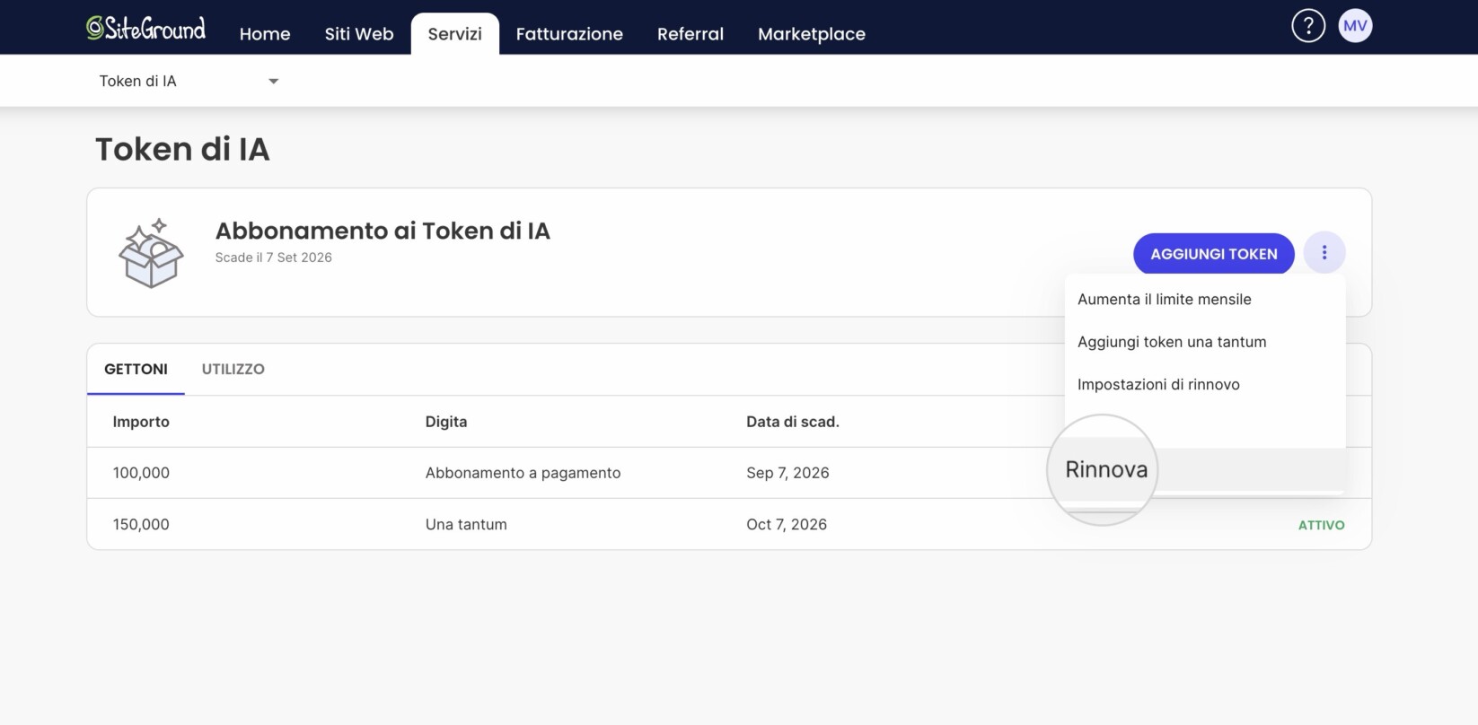Image resolution: width=1478 pixels, height=725 pixels.
Task: Open the Marketplace nav tab
Action: [x=812, y=34]
